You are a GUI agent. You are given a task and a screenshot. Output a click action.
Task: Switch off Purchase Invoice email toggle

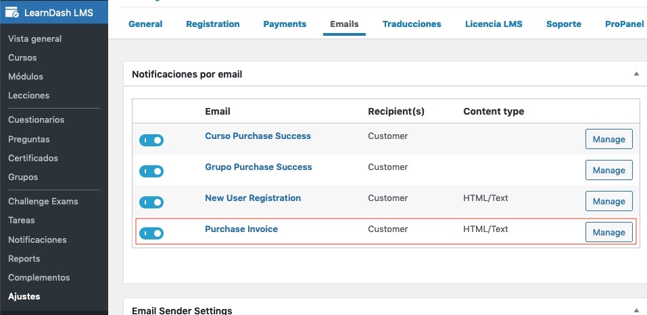pos(151,233)
